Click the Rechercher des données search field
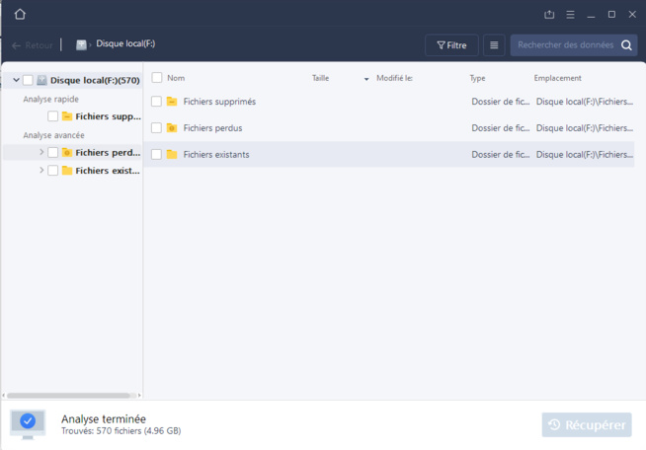The image size is (646, 450). [x=565, y=45]
